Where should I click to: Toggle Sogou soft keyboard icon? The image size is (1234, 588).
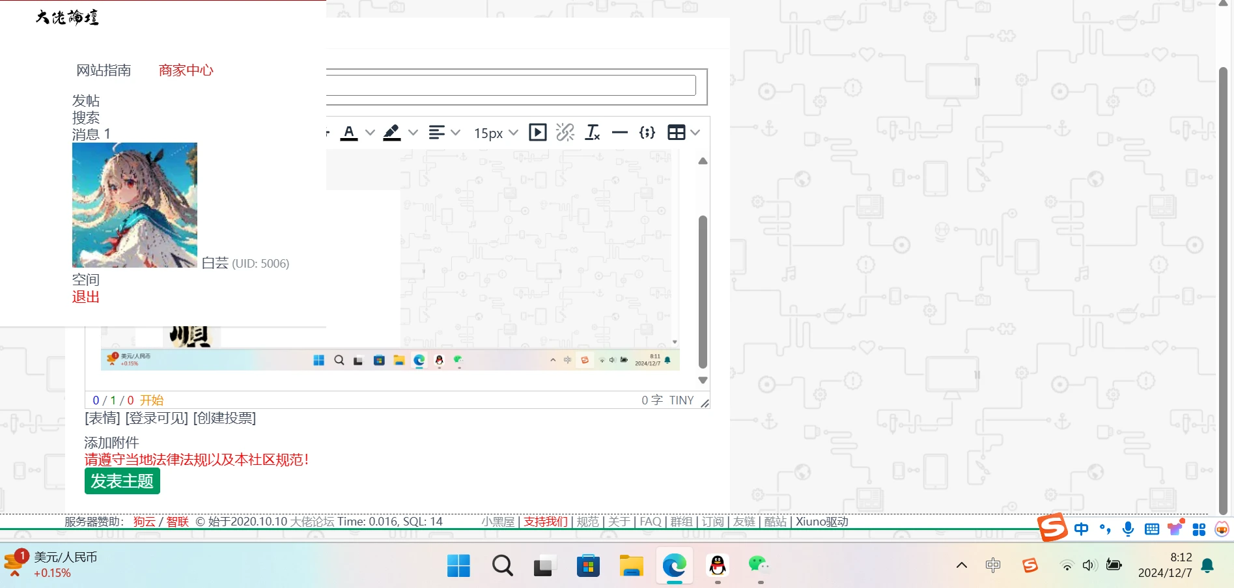[1151, 529]
